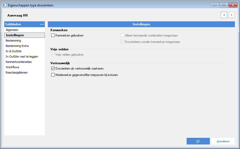Enable Kenmerken gebruiken checkbox
The image size is (240, 149).
[53, 35]
